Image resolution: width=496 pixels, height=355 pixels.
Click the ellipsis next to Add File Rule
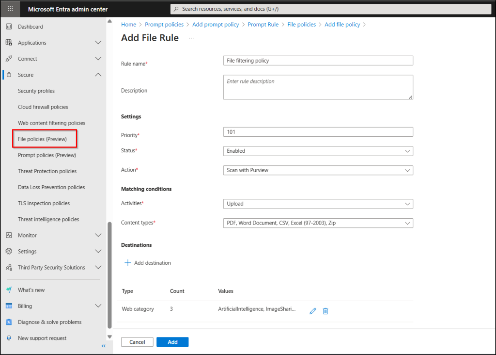(x=191, y=38)
